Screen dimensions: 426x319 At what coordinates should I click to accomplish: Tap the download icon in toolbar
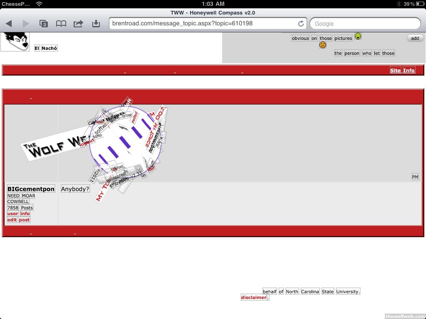coord(96,24)
